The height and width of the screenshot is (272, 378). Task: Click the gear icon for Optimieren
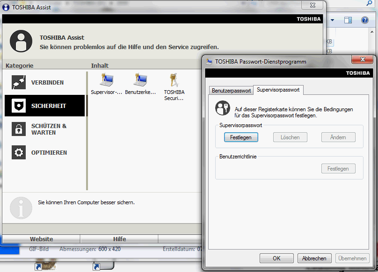[19, 152]
